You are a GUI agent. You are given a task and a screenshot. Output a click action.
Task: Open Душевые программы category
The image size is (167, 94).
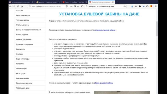click(x=24, y=44)
